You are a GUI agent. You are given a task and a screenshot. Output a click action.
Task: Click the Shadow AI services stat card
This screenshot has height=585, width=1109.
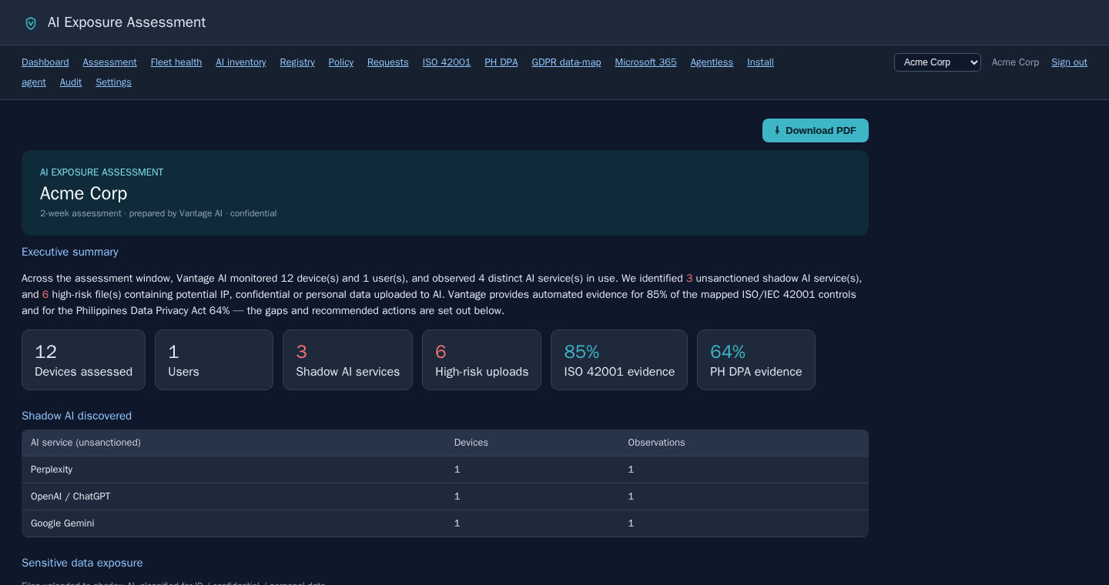[347, 360]
